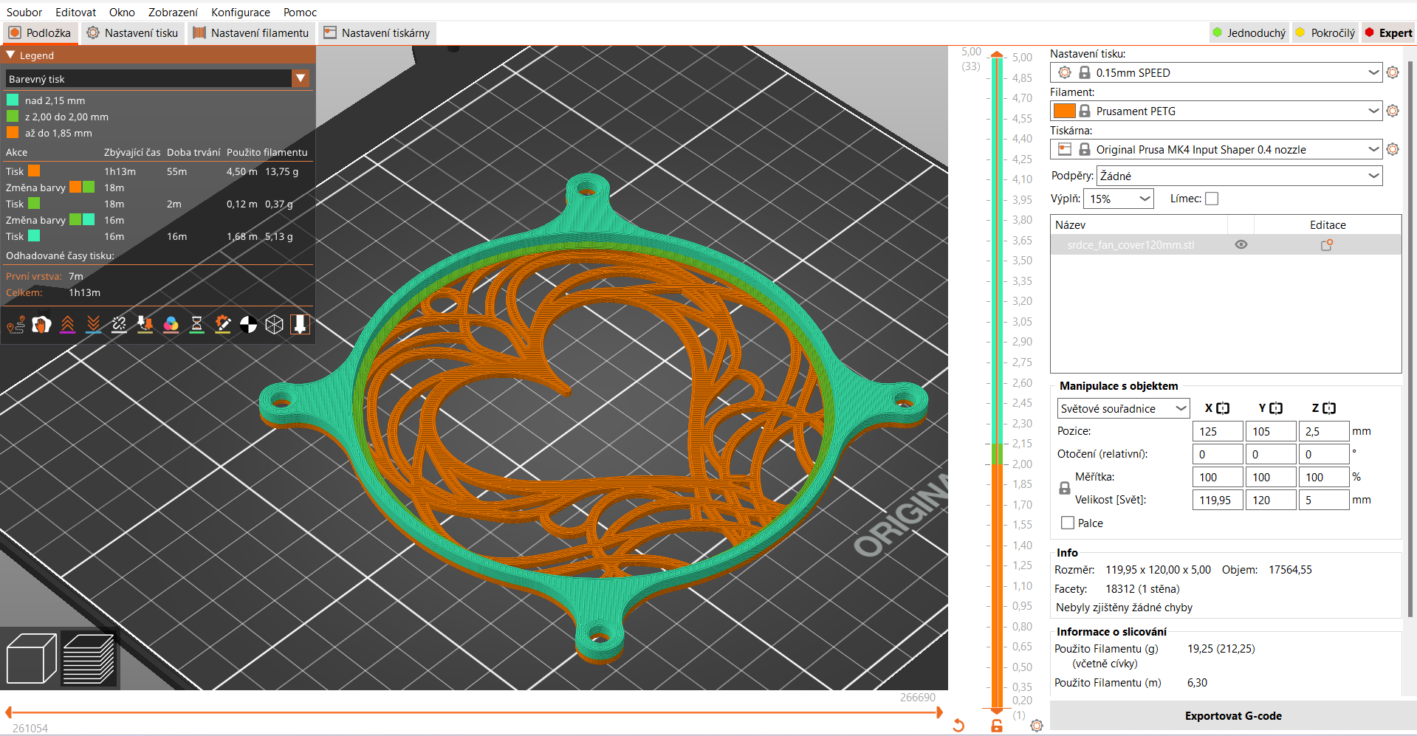The width and height of the screenshot is (1417, 736).
Task: Check the Palce inches checkbox
Action: (x=1068, y=523)
